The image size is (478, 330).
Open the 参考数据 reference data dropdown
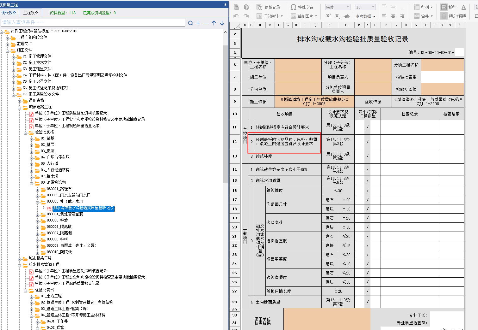point(365,16)
